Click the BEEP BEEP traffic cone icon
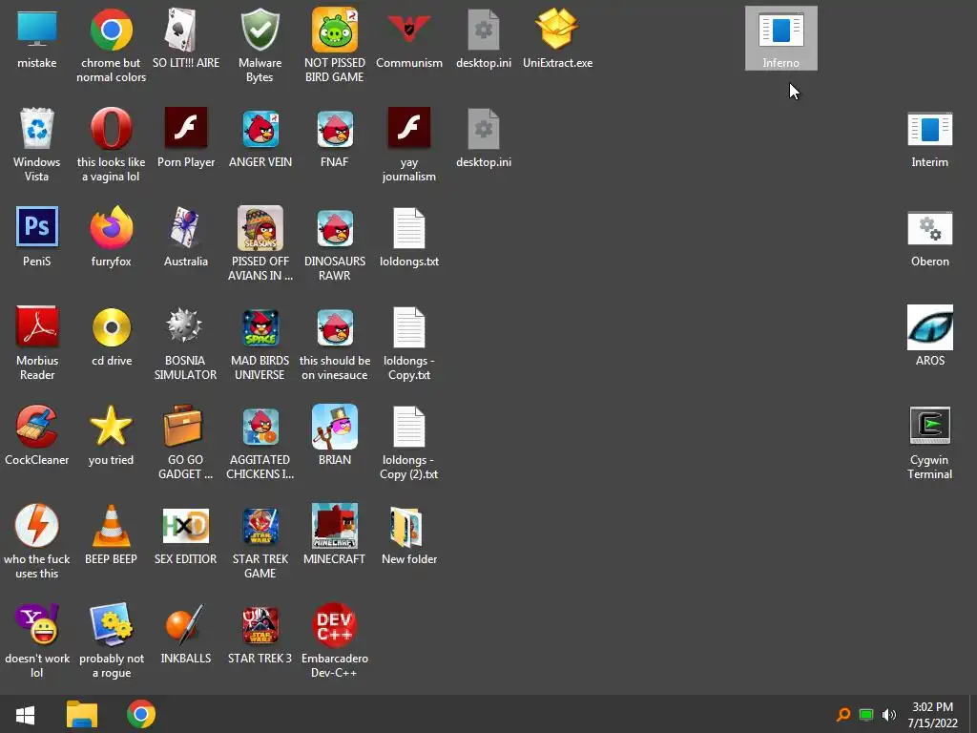 tap(111, 526)
